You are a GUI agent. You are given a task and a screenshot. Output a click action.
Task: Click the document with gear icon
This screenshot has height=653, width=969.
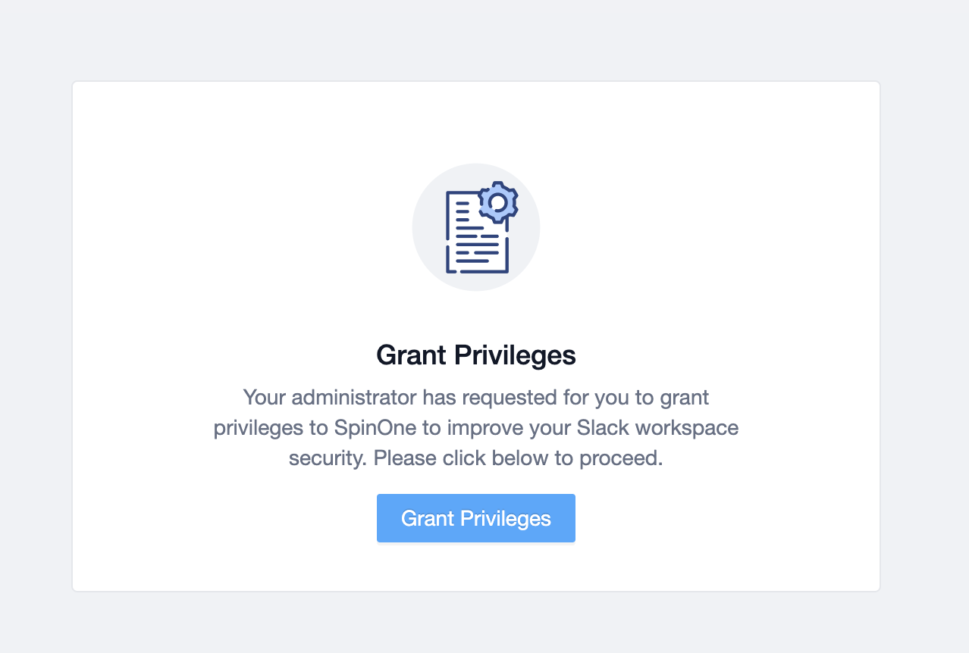481,227
